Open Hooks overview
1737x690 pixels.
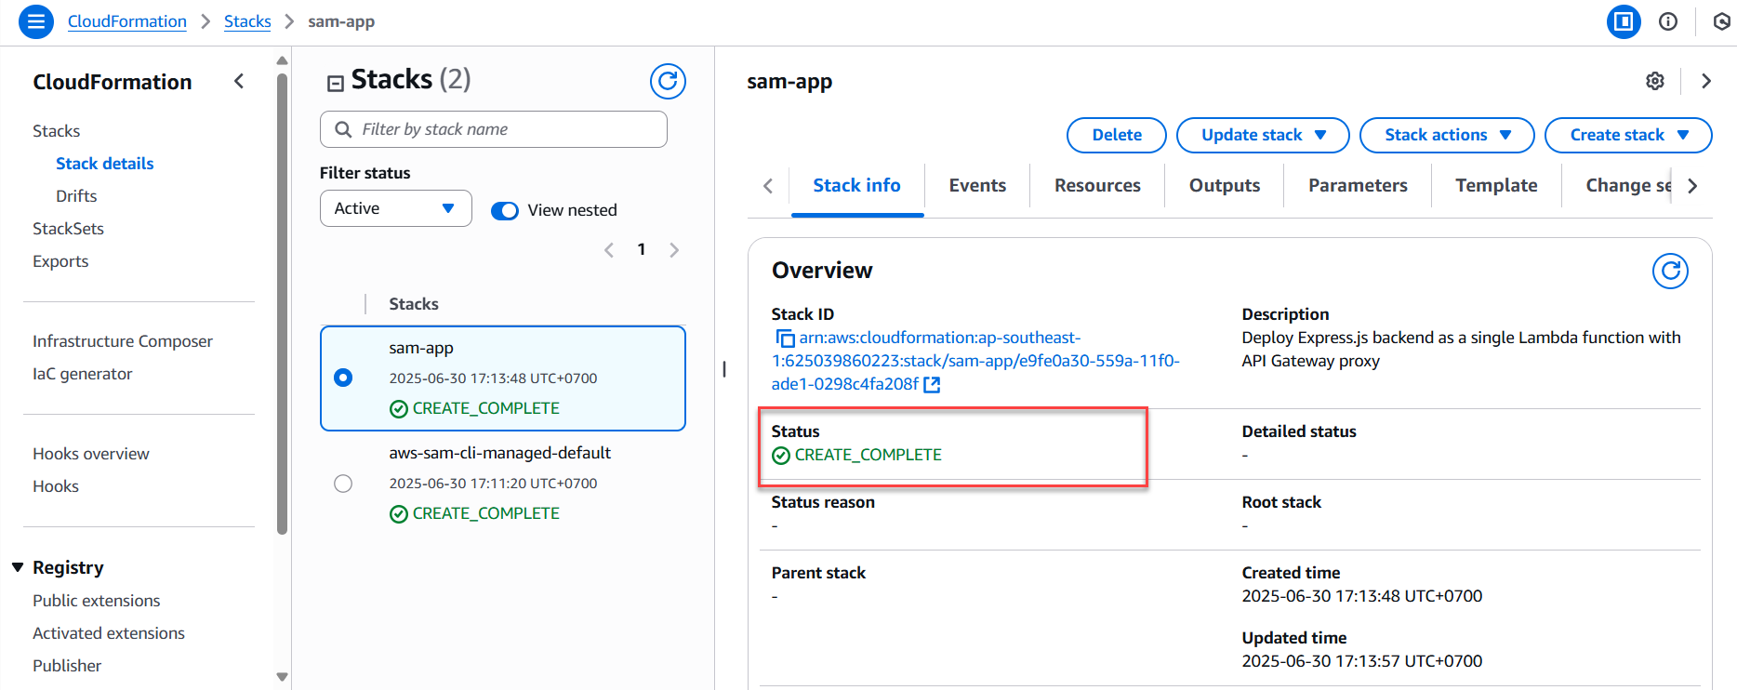91,454
